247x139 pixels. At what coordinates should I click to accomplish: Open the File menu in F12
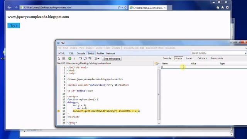pos(59,48)
